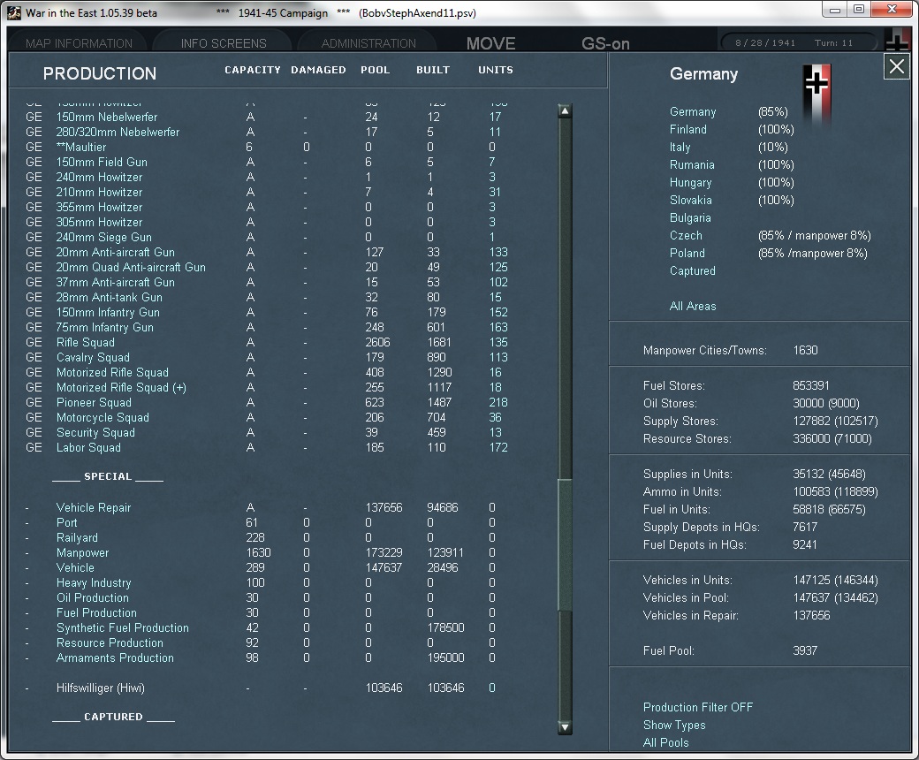Click Armaments Production entry
This screenshot has height=760, width=919.
115,658
